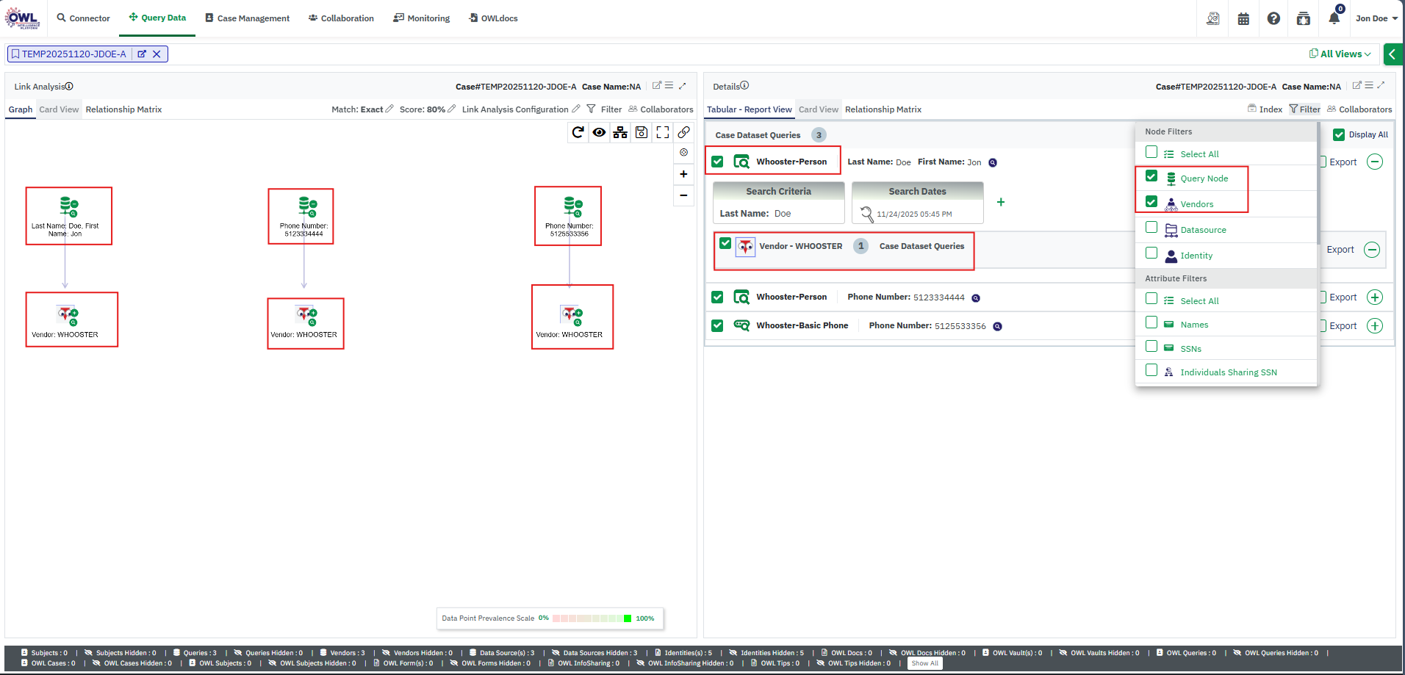This screenshot has width=1405, height=675.
Task: Toggle the Display All checkbox
Action: coord(1339,134)
